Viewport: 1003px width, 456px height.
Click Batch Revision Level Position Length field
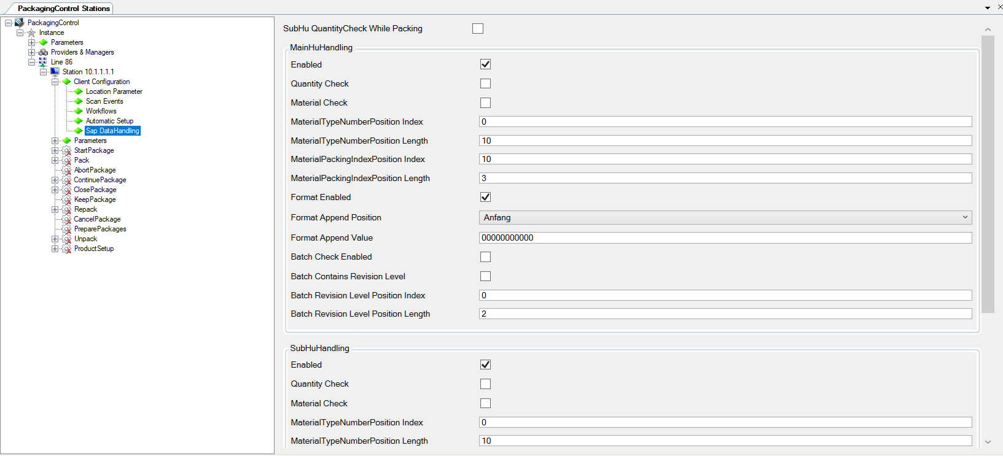(725, 314)
